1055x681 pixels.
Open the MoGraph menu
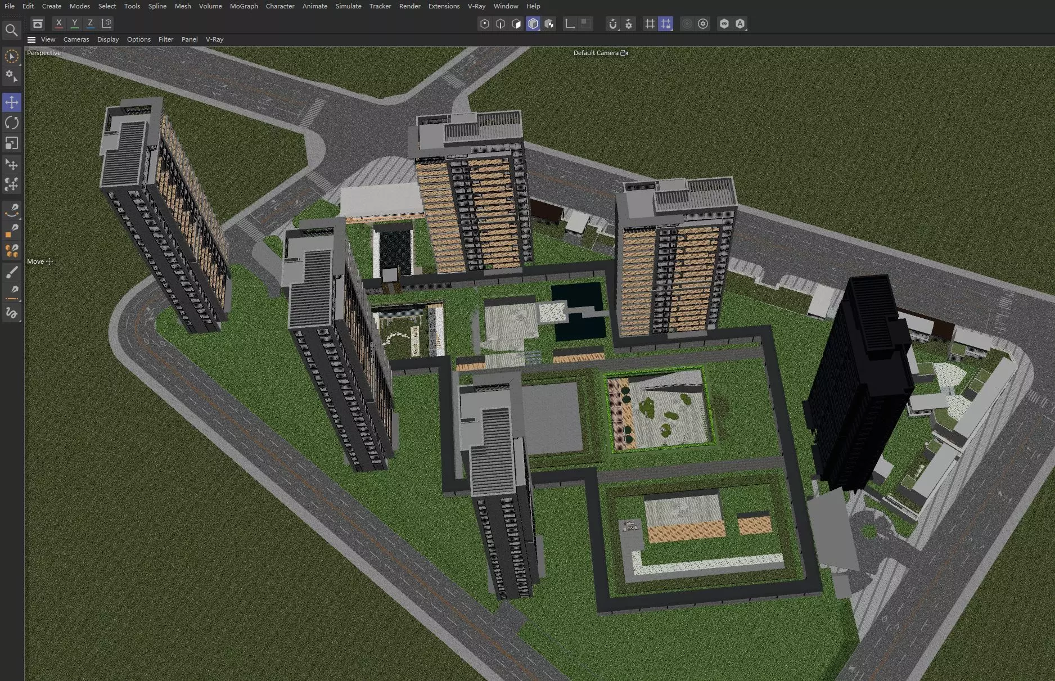(244, 6)
